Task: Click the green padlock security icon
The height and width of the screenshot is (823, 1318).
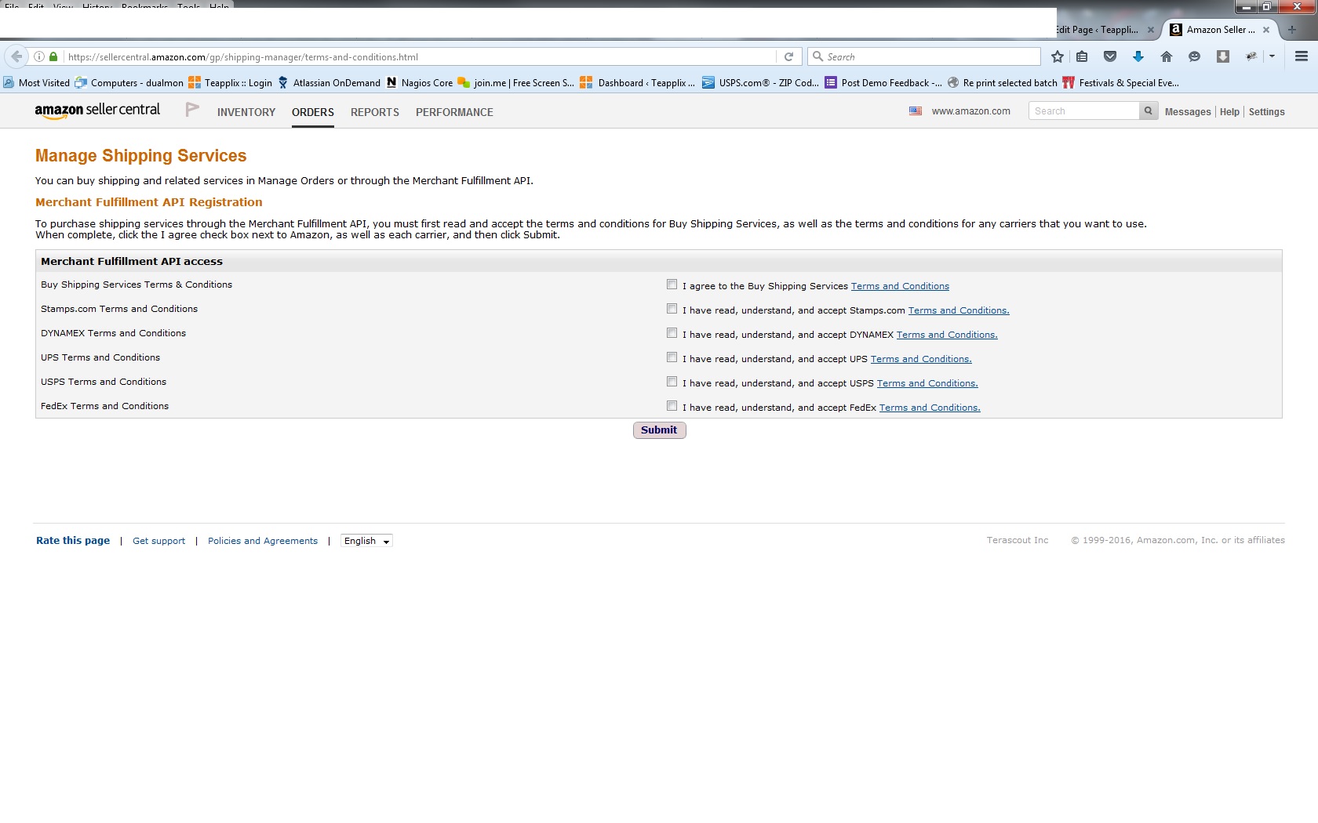Action: point(53,56)
